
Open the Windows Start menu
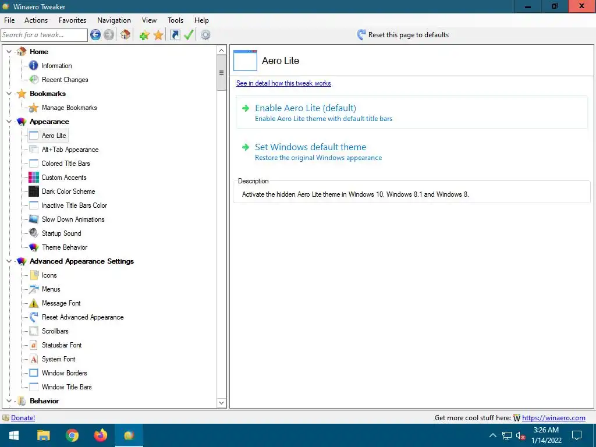tap(14, 435)
